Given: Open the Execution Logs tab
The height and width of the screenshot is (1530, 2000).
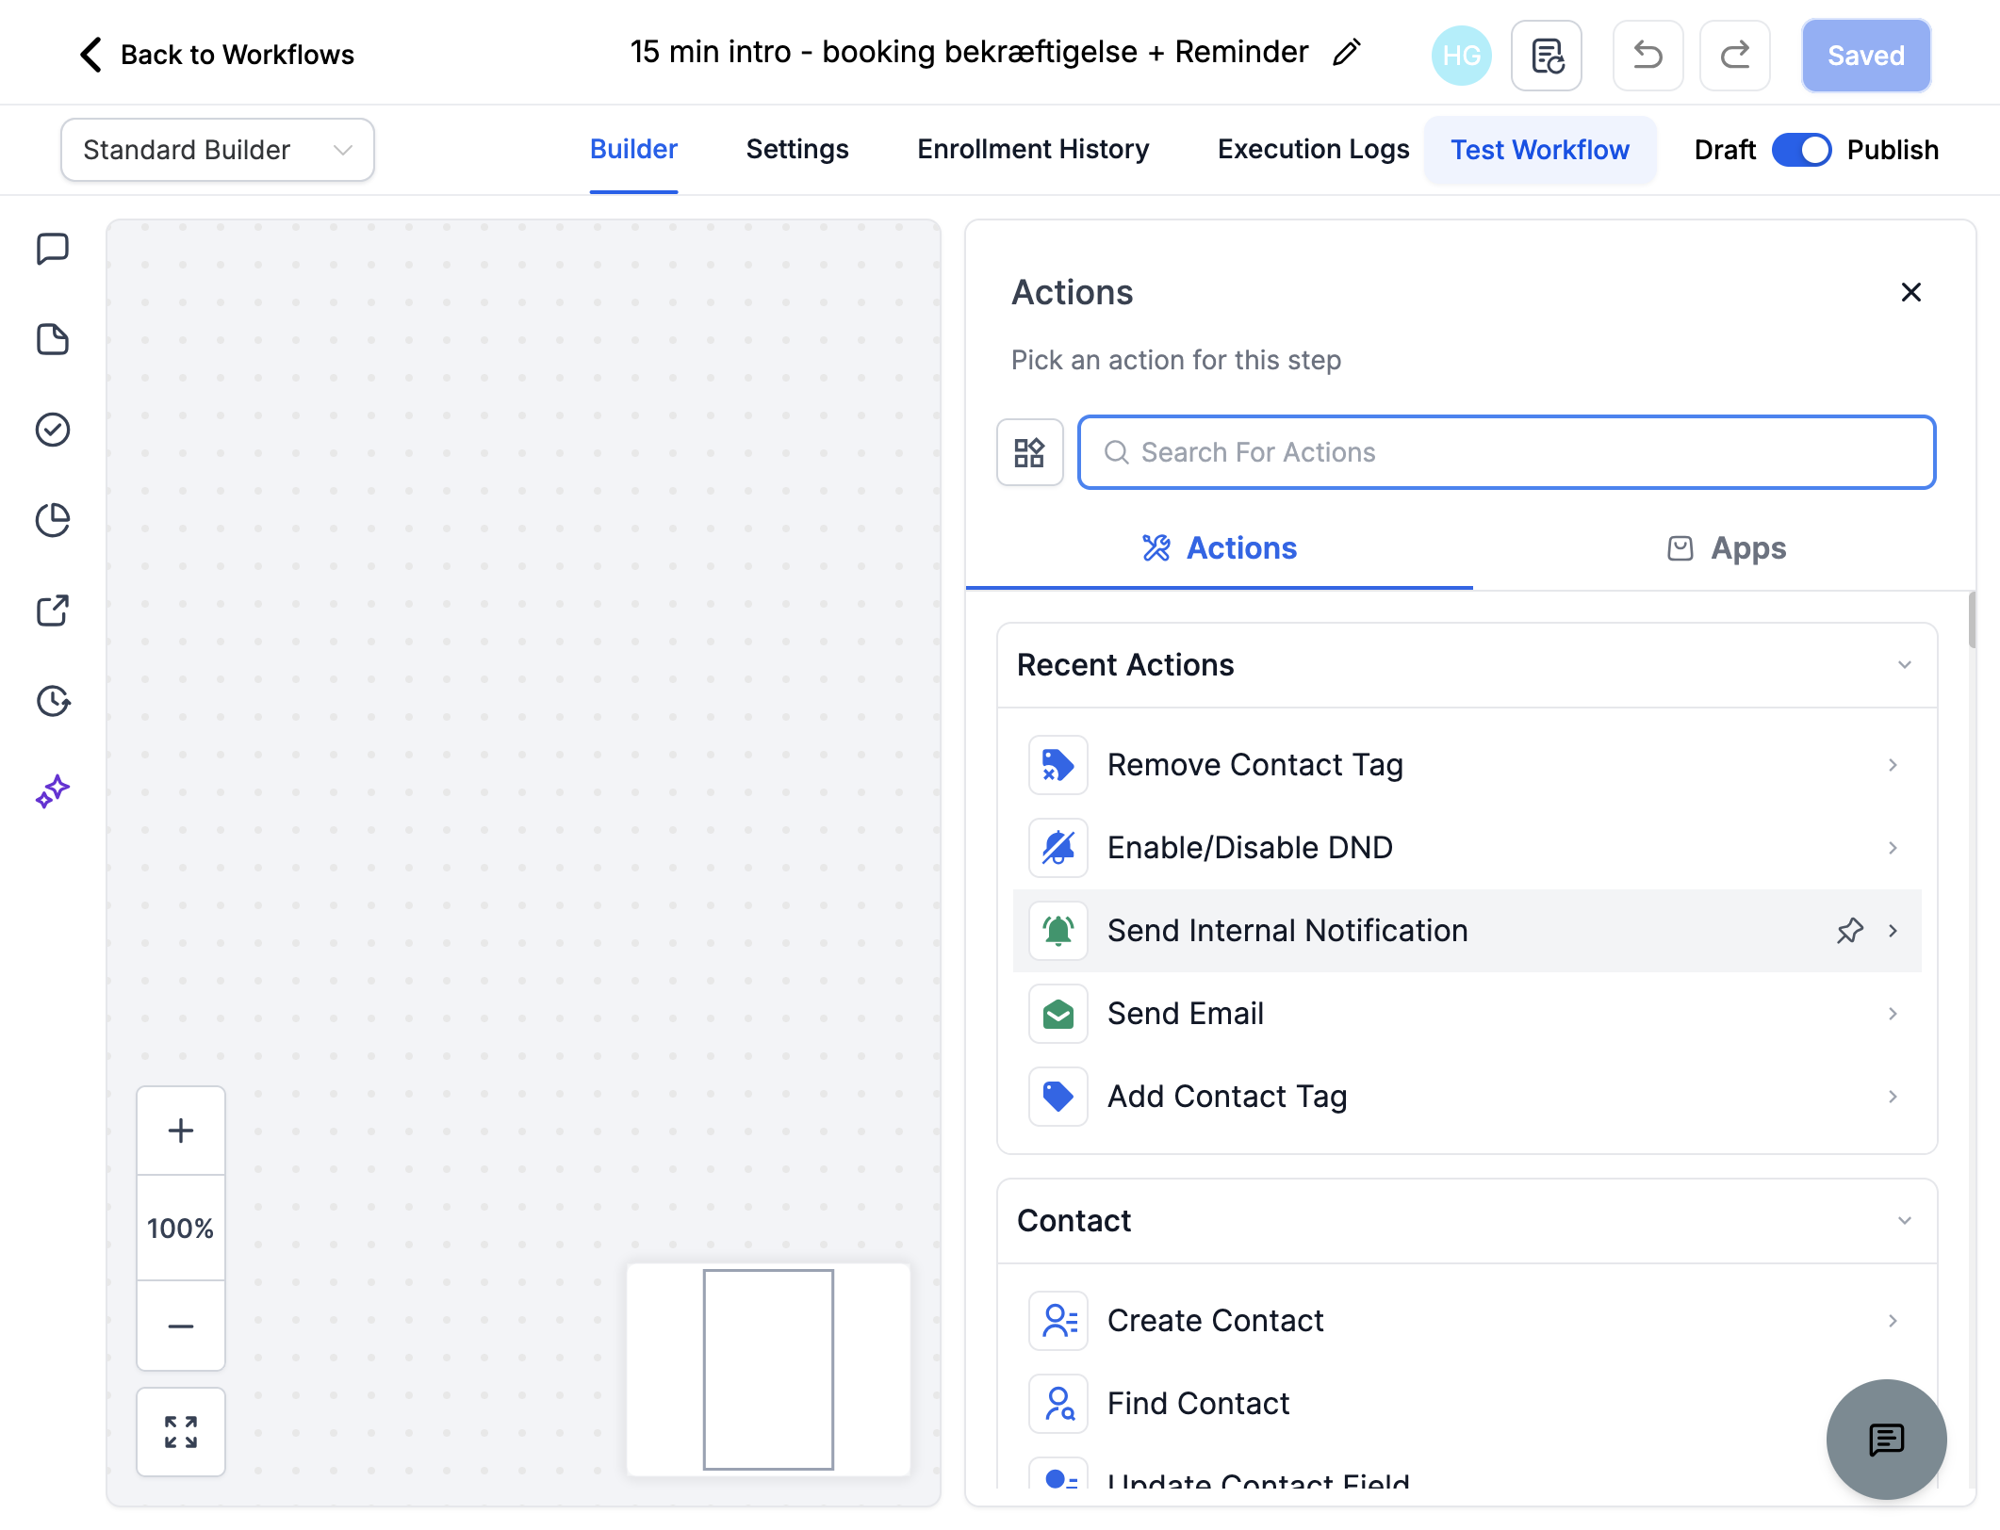Looking at the screenshot, I should [x=1313, y=150].
